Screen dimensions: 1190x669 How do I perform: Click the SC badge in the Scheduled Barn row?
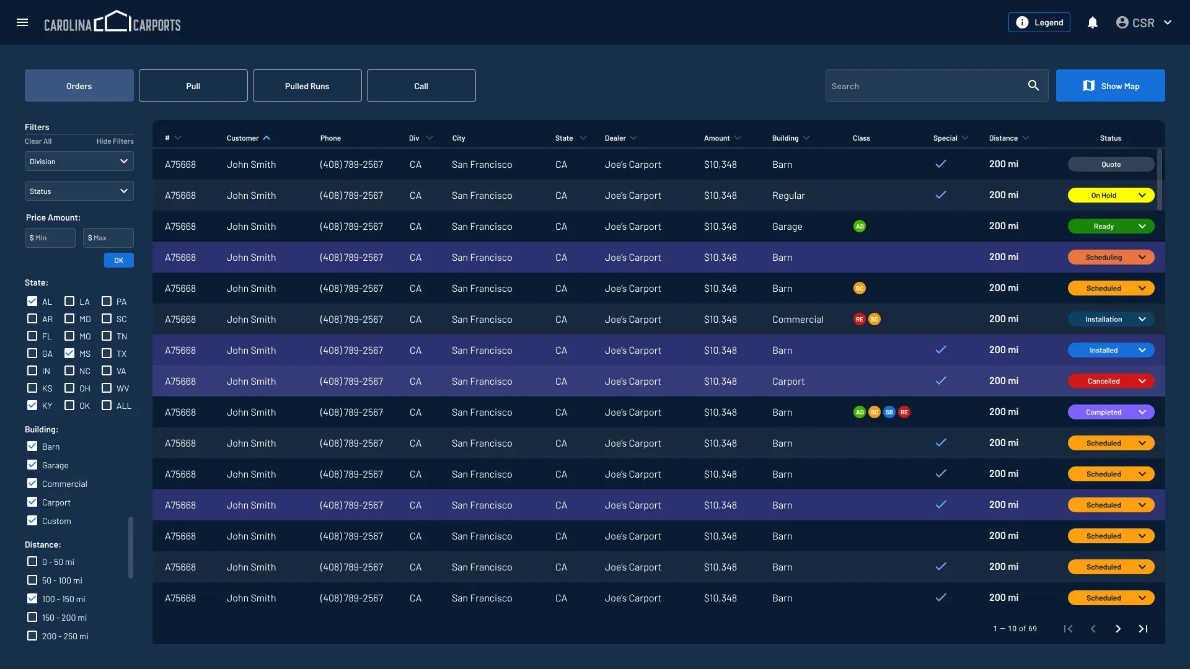click(860, 288)
